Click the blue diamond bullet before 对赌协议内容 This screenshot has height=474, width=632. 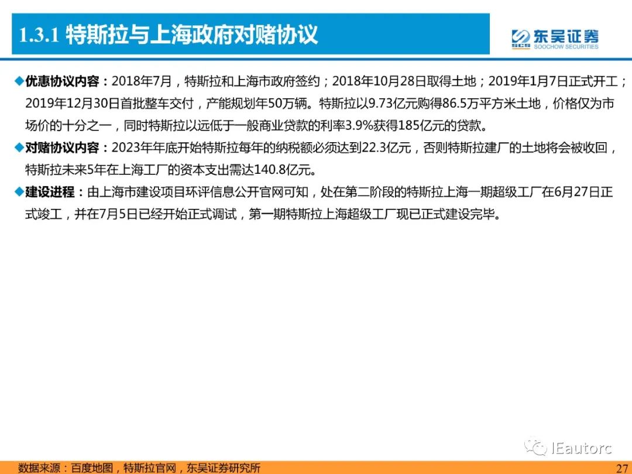click(19, 147)
